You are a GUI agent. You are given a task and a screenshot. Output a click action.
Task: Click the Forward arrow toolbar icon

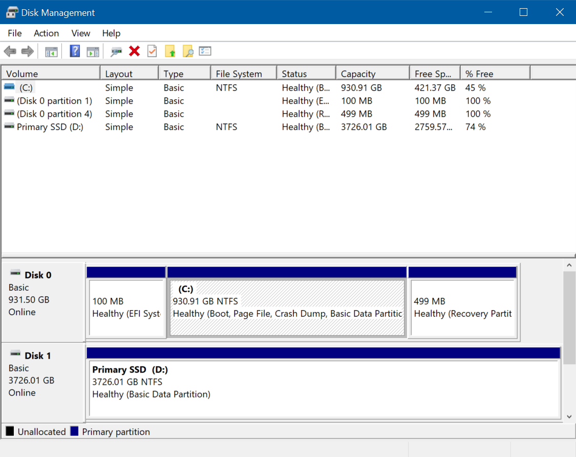click(x=28, y=51)
